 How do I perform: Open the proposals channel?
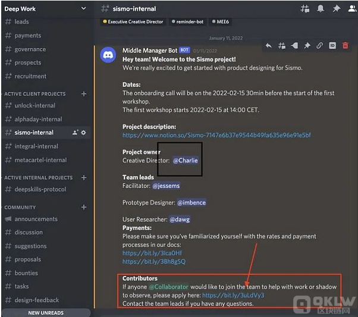click(x=46, y=259)
